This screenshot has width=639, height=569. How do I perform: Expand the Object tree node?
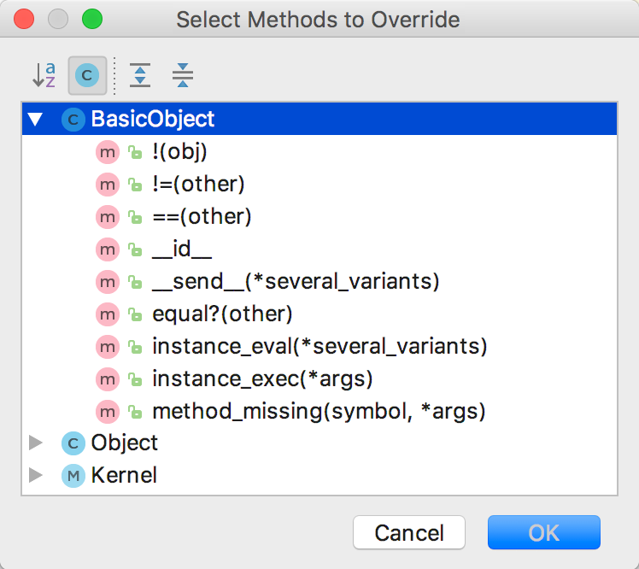(35, 443)
